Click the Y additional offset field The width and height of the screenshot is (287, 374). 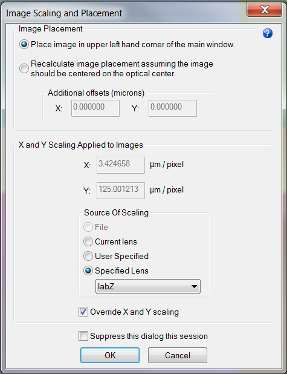coord(173,108)
